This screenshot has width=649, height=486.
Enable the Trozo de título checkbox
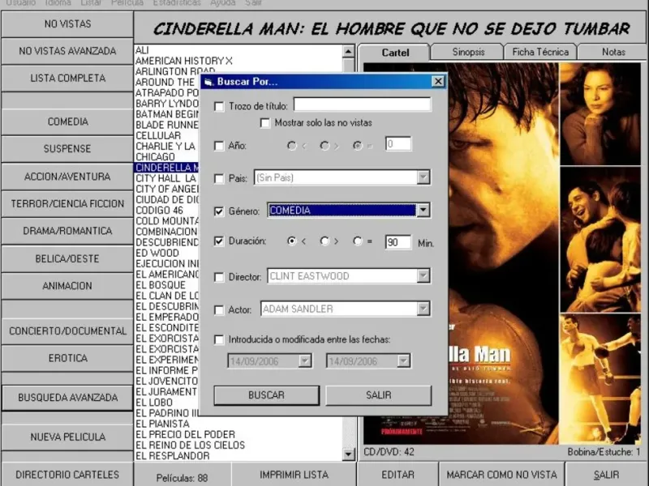(219, 107)
